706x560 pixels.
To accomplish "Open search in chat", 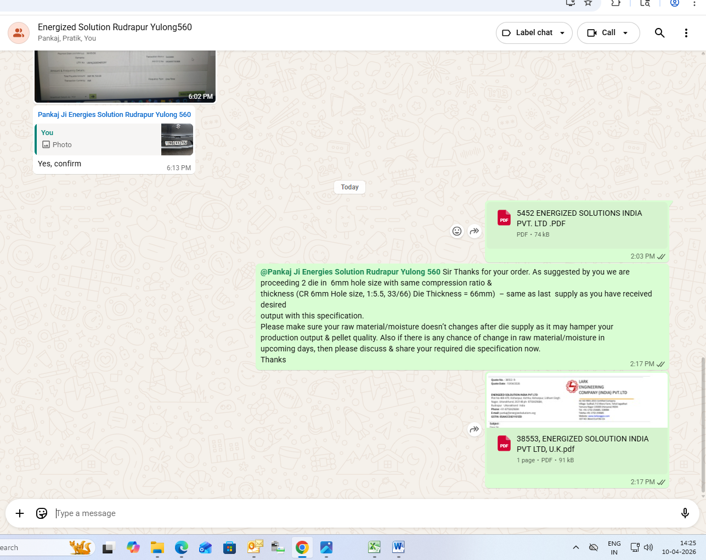I will click(x=659, y=33).
